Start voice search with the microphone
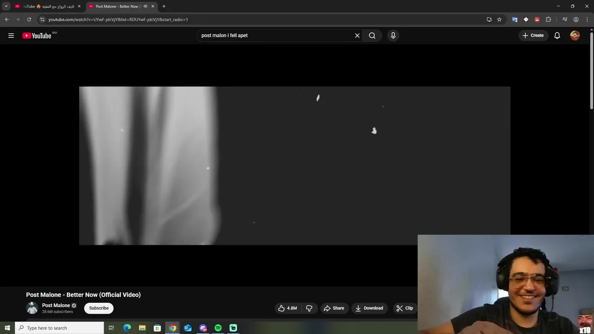 393,35
